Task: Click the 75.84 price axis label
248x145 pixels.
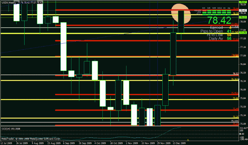Action: pyautogui.click(x=243, y=98)
